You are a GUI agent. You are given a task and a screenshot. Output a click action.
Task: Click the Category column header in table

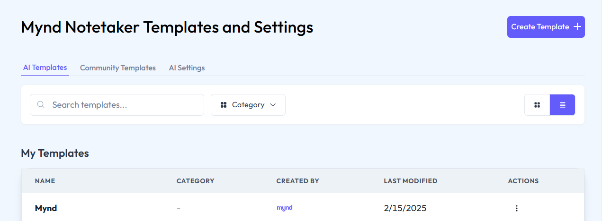pos(195,181)
